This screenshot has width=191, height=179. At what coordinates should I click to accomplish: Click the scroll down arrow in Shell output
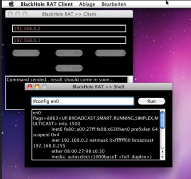(x=162, y=157)
